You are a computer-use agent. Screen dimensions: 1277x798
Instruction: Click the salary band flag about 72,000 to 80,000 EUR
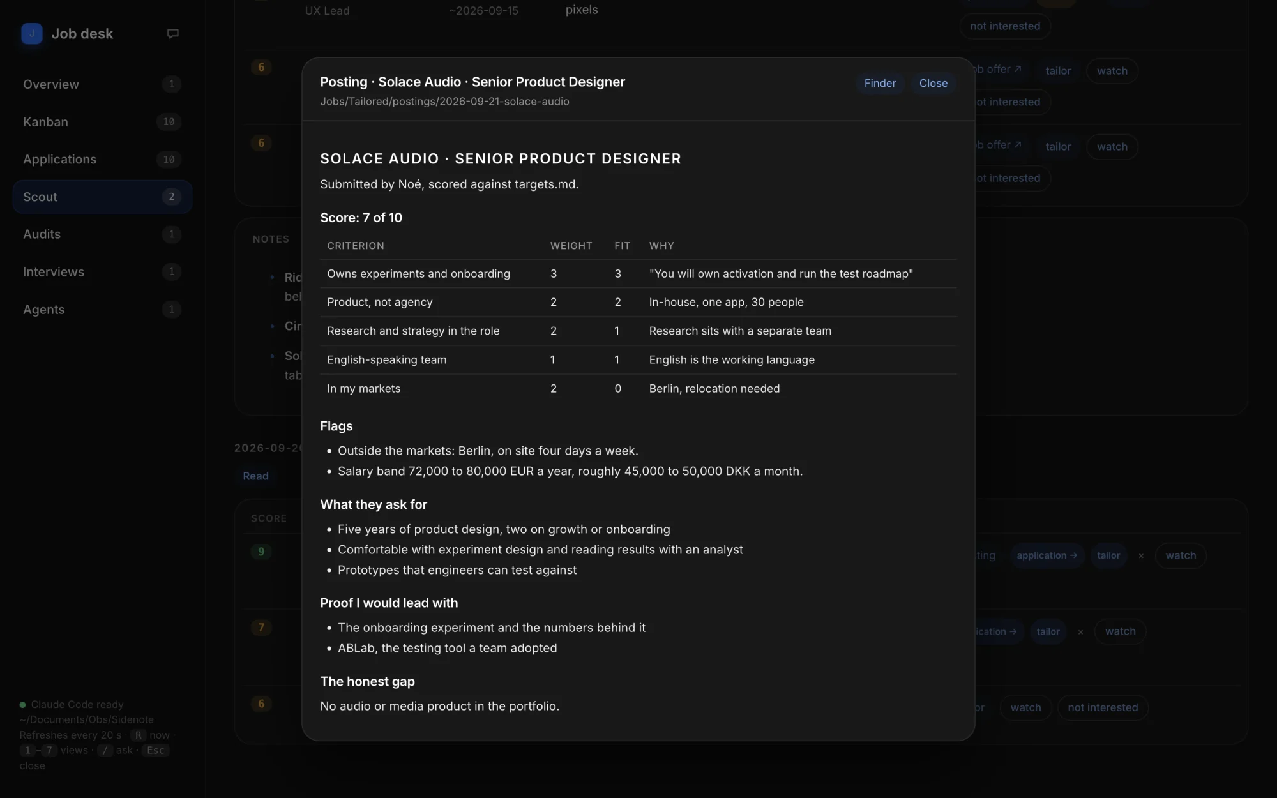click(x=570, y=472)
